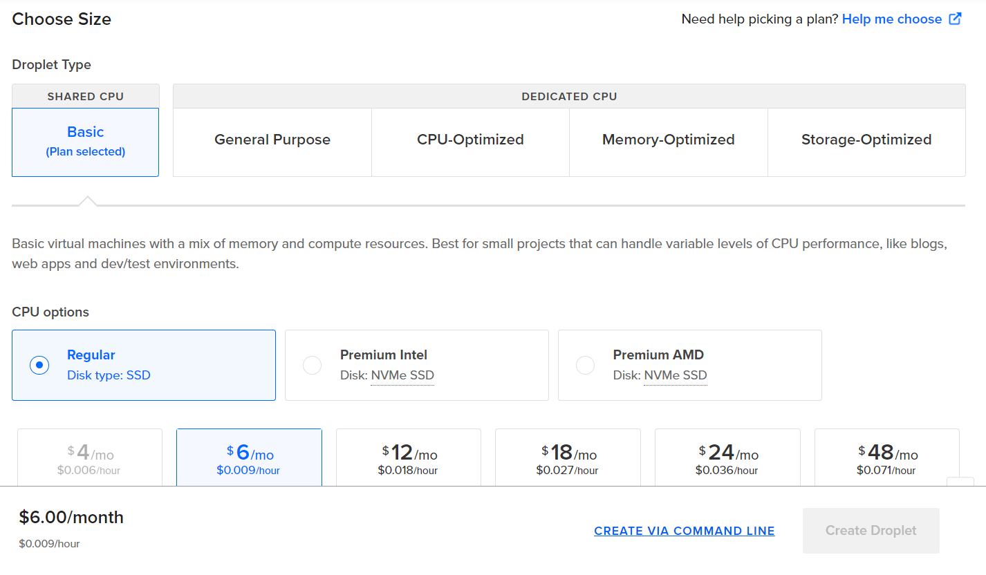The height and width of the screenshot is (575, 986).
Task: Select the Regular CPU radio button
Action: point(39,365)
